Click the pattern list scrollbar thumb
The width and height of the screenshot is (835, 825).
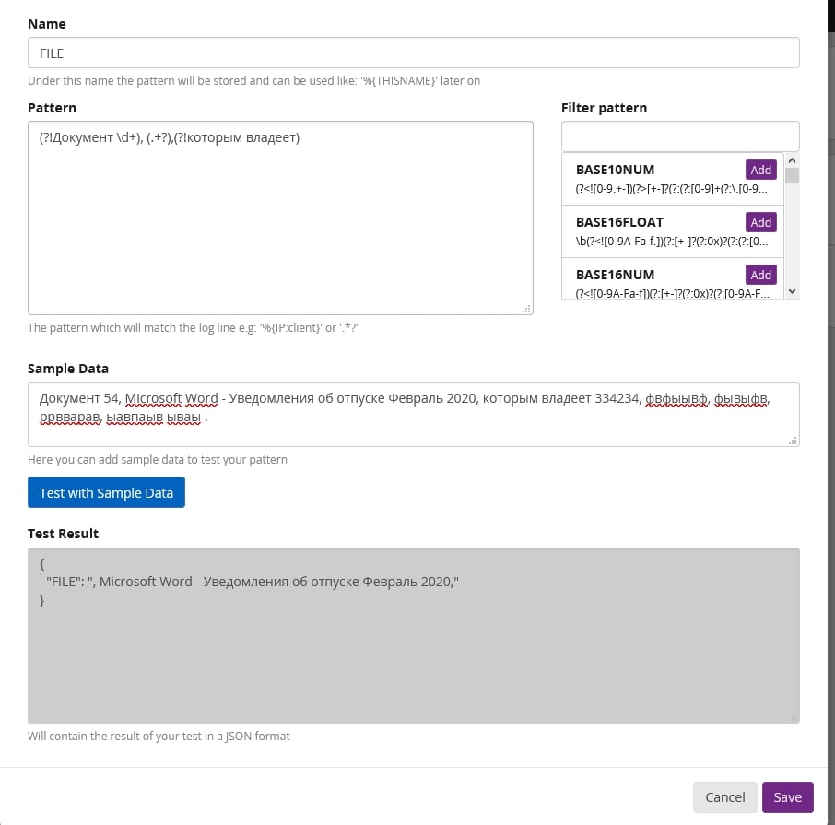point(792,176)
